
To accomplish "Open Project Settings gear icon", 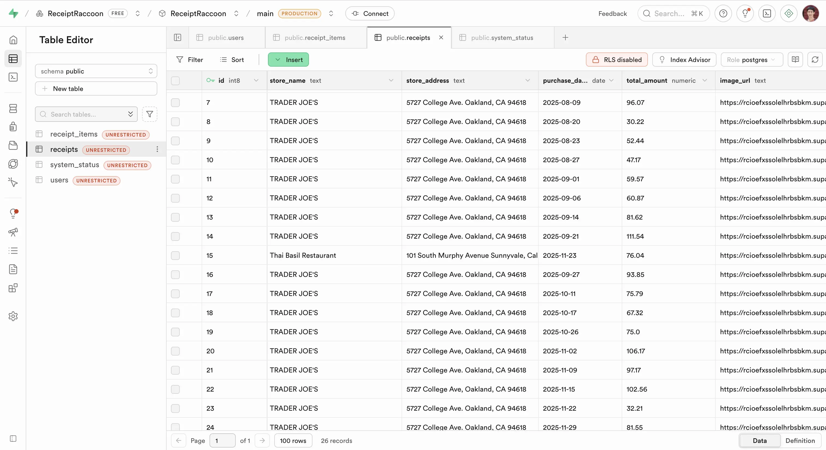I will point(13,316).
